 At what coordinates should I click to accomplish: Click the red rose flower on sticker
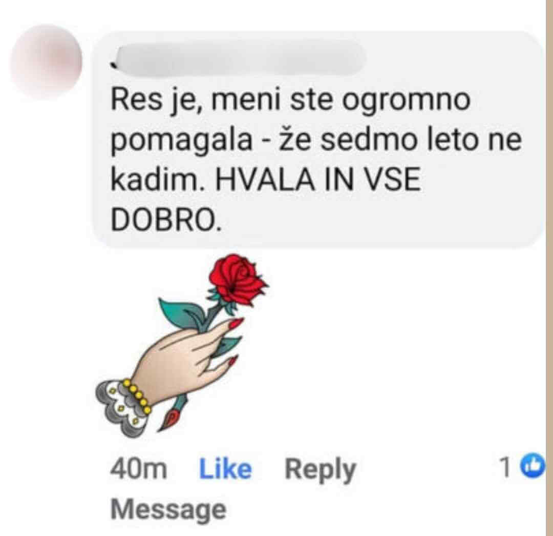(237, 281)
